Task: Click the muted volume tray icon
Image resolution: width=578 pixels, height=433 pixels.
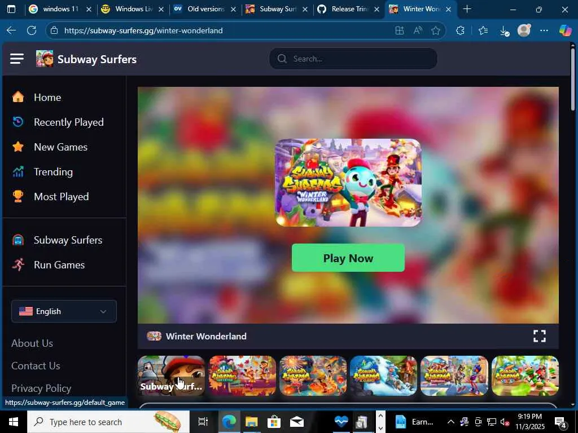Action: [505, 422]
